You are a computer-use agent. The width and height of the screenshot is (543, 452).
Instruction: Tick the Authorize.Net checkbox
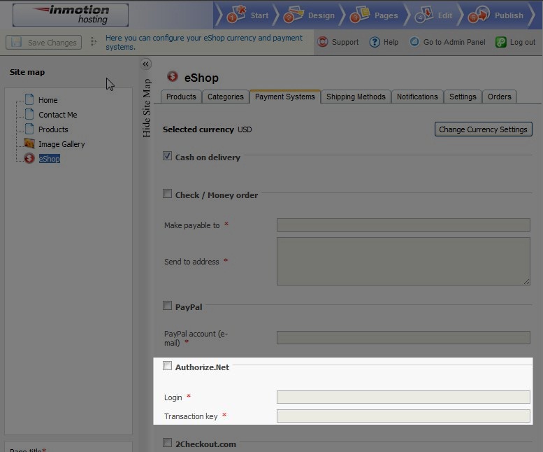(x=168, y=366)
